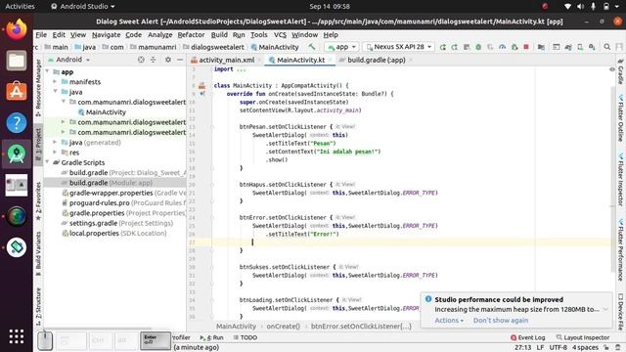Toggle the Flutter Inspector tool window stripe
The height and width of the screenshot is (352, 626).
click(x=620, y=179)
